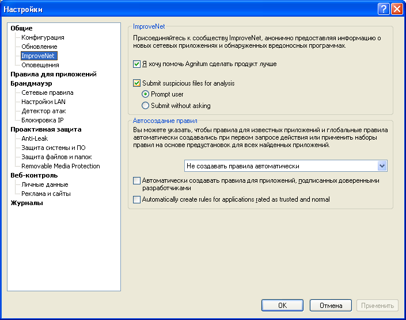This screenshot has height=320, width=406.
Task: Open Настройки LAN page
Action: (44, 102)
